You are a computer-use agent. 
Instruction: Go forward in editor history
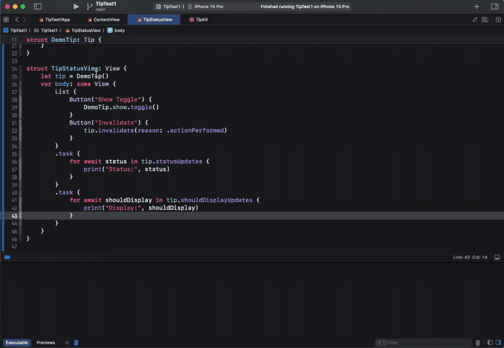pos(25,20)
